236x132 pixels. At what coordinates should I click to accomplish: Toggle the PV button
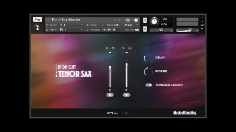tap(202, 29)
